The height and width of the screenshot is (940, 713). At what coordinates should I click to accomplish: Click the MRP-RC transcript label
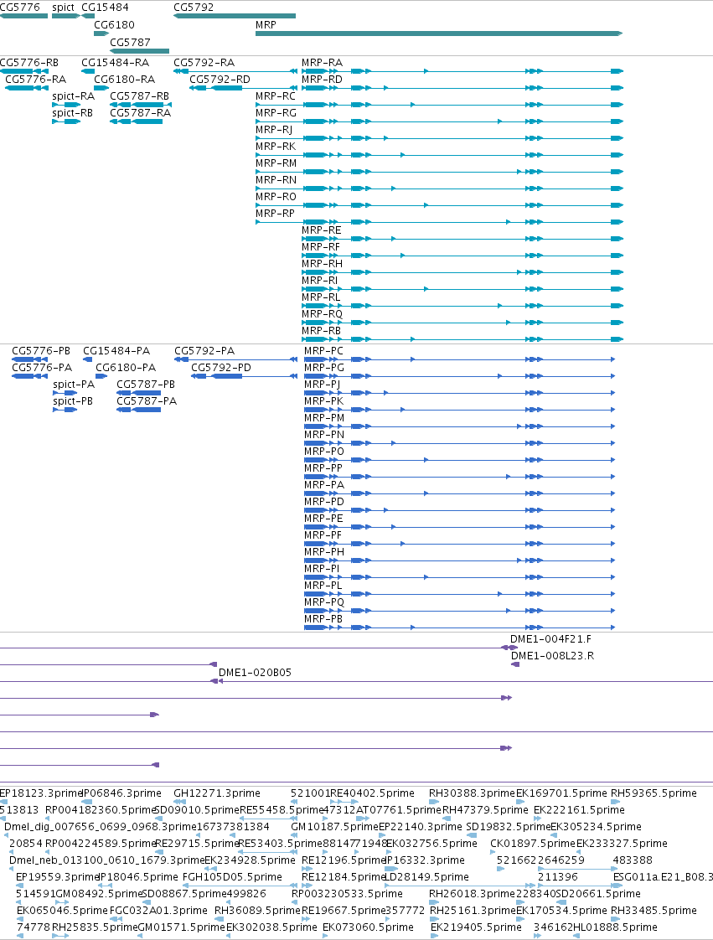(276, 96)
